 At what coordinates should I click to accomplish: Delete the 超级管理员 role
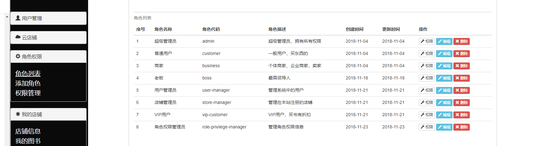click(462, 41)
